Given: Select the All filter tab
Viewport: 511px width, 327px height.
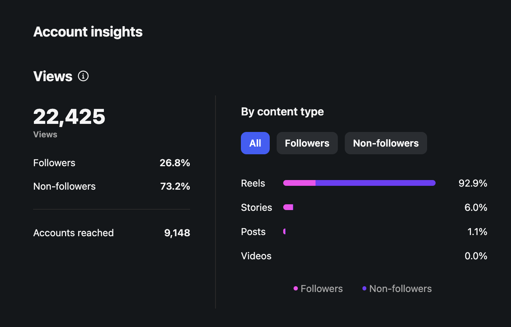Looking at the screenshot, I should pos(255,143).
